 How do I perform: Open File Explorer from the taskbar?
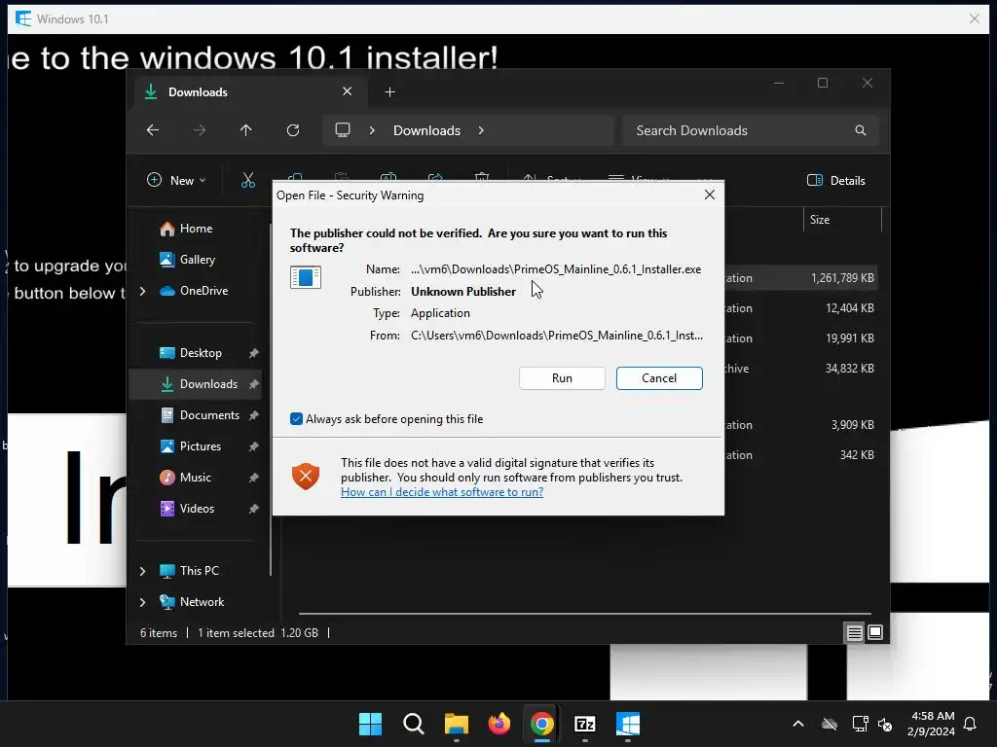tap(456, 724)
